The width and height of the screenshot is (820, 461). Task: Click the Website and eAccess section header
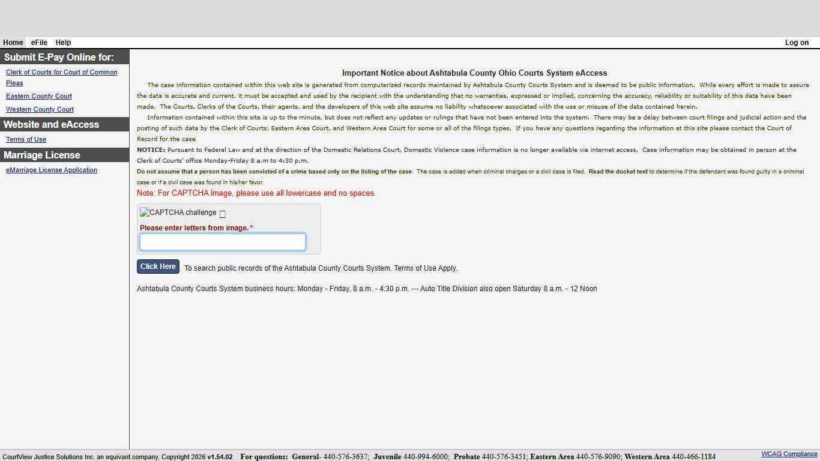coord(51,124)
